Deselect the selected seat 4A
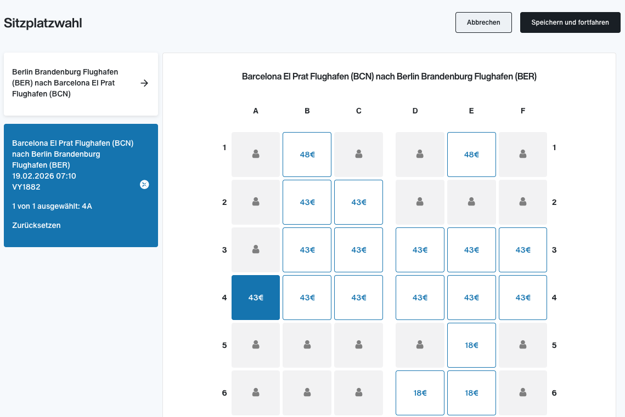Image resolution: width=625 pixels, height=417 pixels. (x=256, y=298)
